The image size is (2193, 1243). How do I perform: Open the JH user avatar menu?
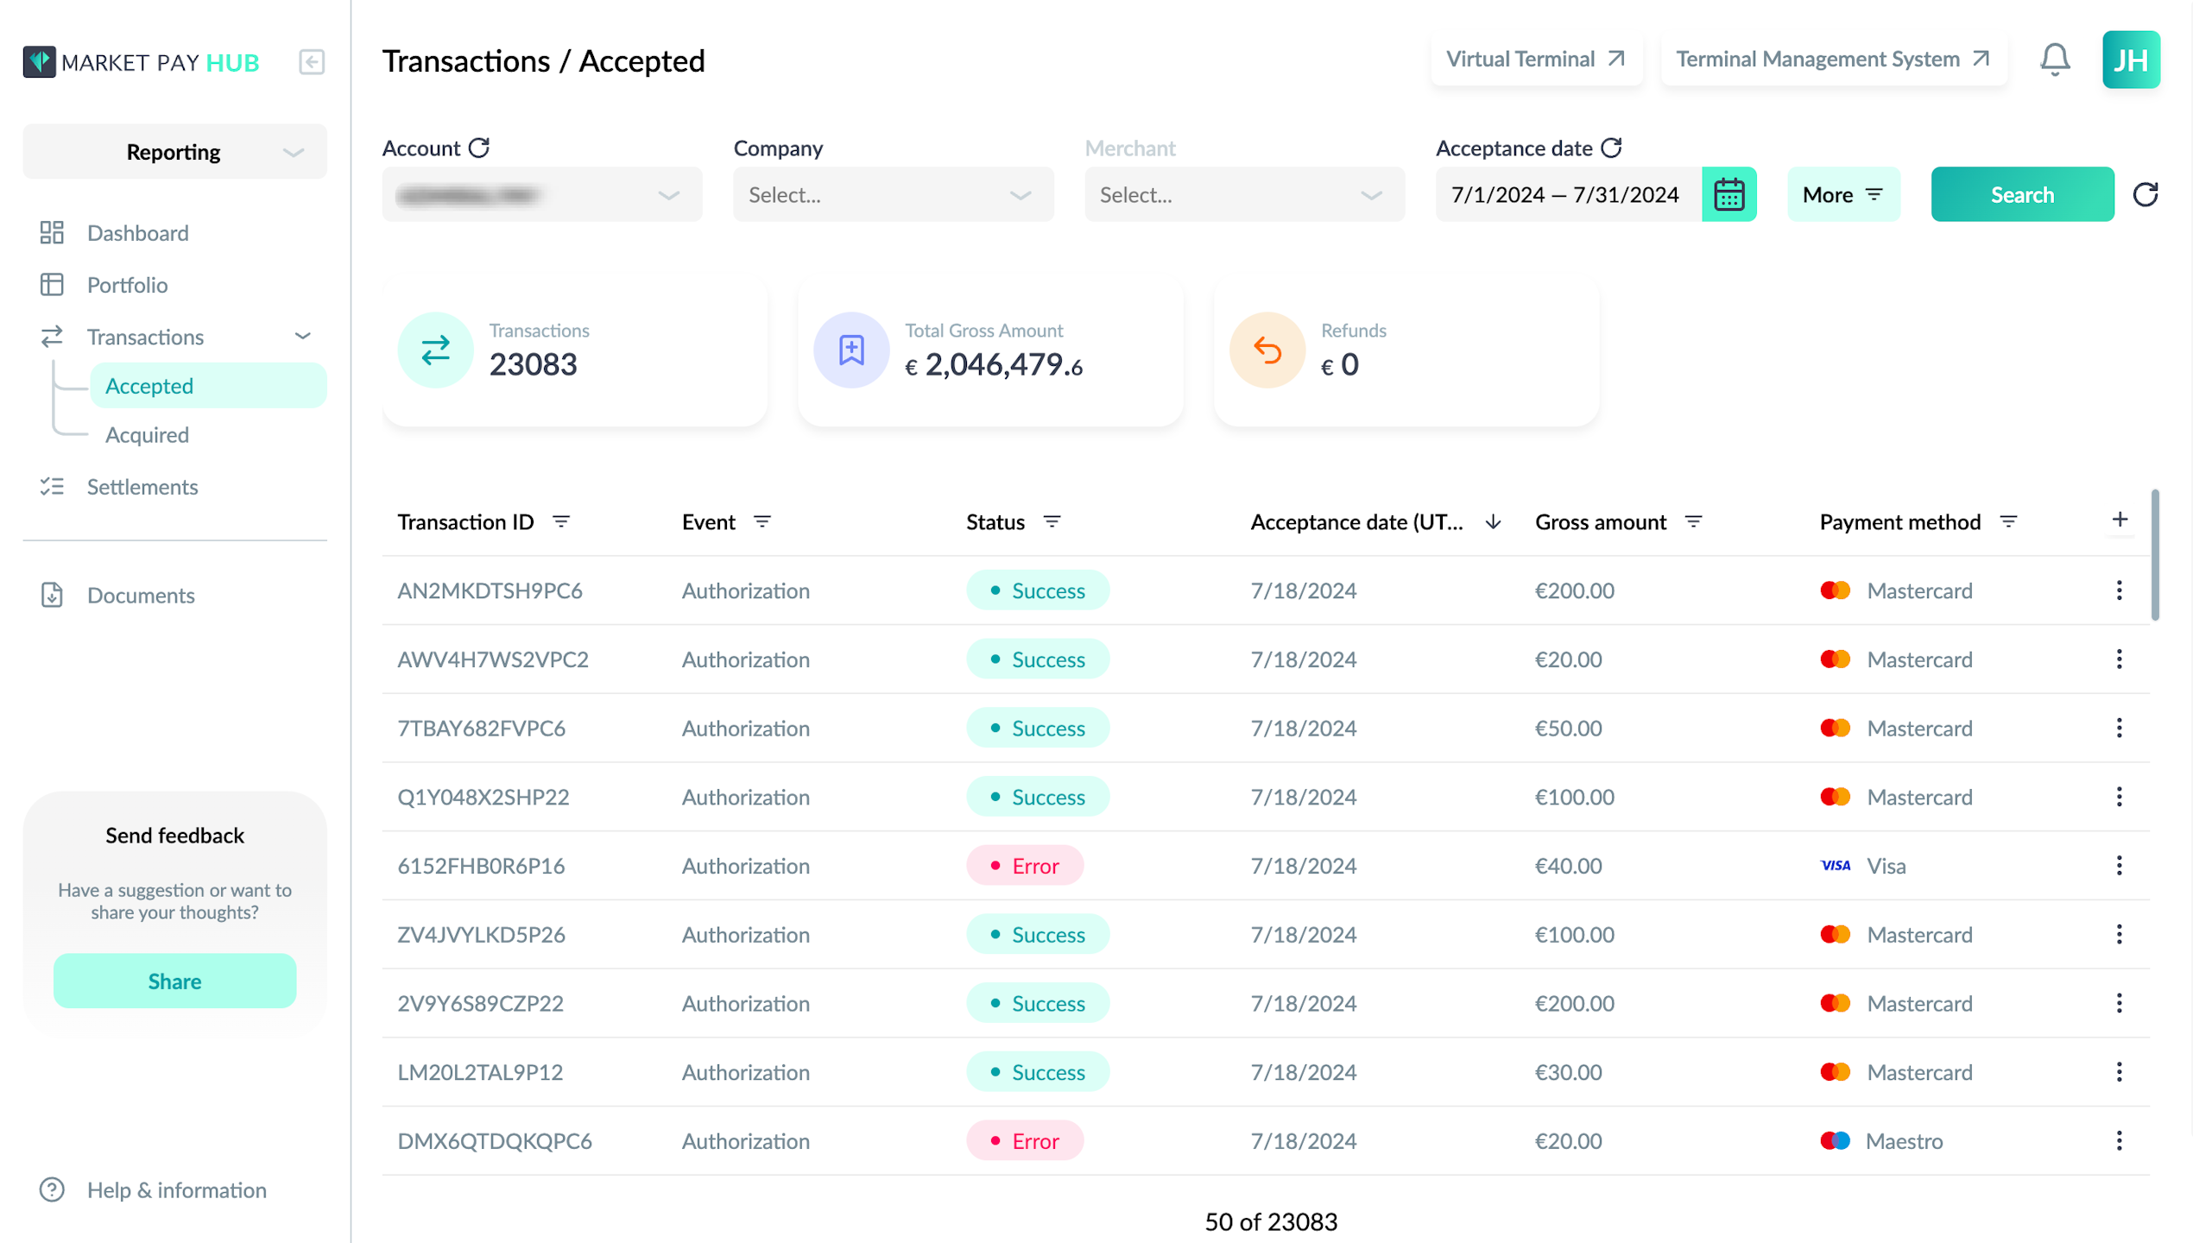click(x=2131, y=60)
